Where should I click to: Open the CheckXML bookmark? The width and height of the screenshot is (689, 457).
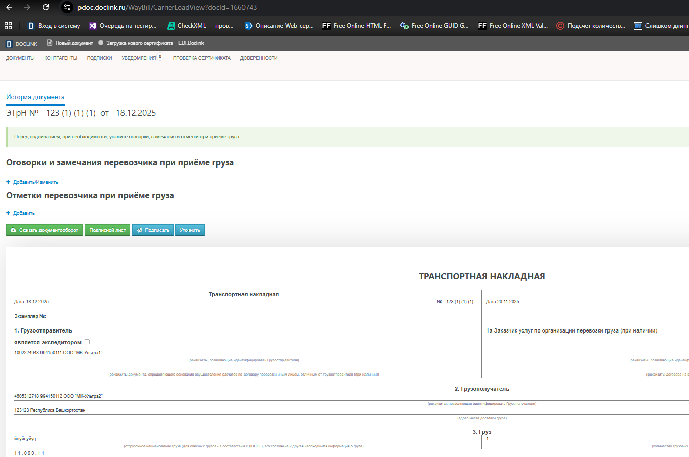(x=200, y=26)
